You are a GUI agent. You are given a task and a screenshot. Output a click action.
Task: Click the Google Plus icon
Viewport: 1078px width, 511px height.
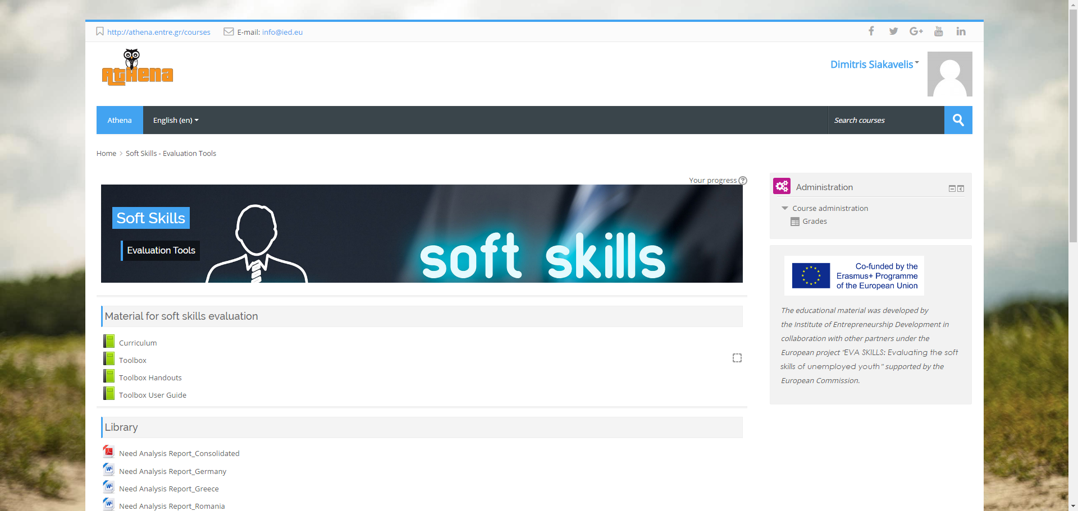pos(916,31)
